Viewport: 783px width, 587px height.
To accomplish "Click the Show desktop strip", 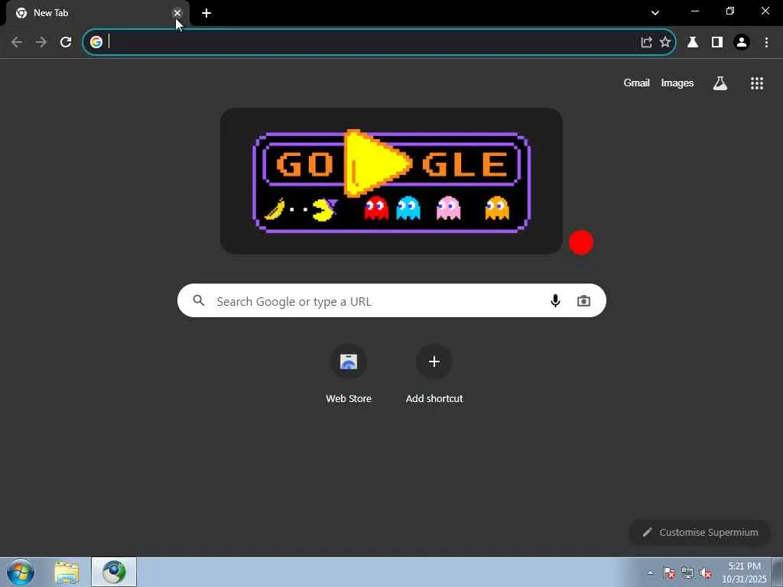I will pos(778,572).
